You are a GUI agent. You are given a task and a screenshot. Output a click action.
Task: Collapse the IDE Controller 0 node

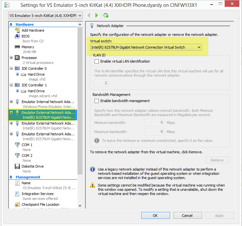(11, 68)
